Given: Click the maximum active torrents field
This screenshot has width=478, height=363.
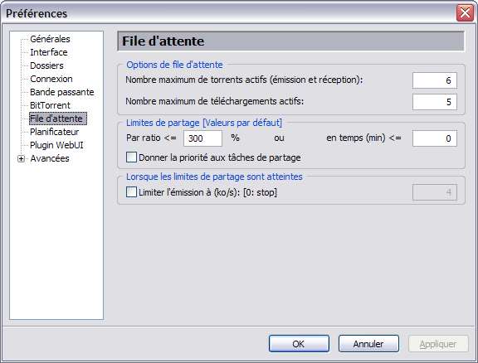Looking at the screenshot, I should 435,80.
